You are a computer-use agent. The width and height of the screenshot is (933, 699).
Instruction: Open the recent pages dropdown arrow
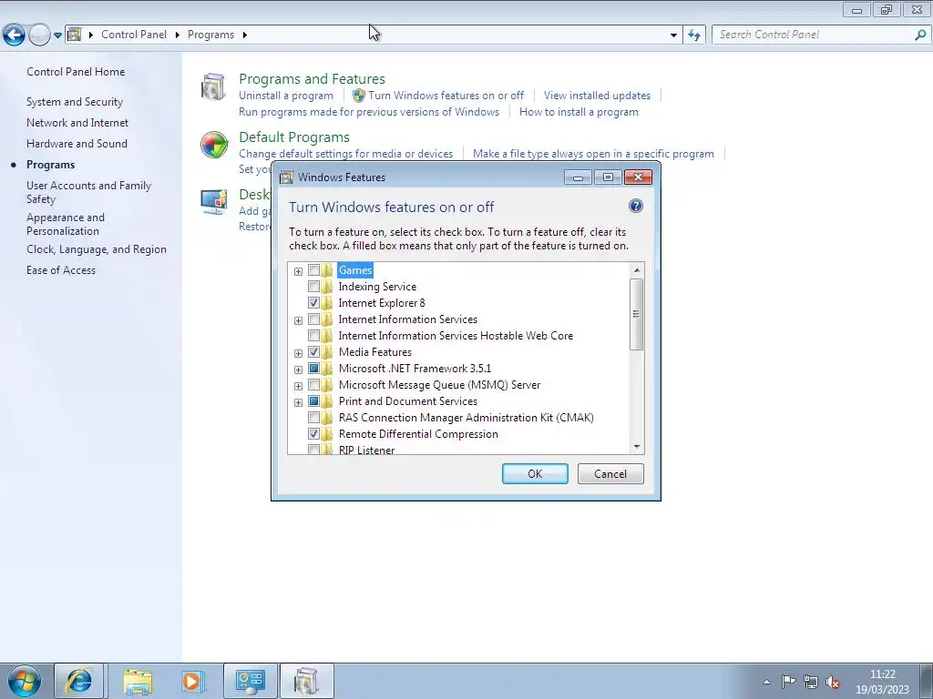click(x=57, y=35)
